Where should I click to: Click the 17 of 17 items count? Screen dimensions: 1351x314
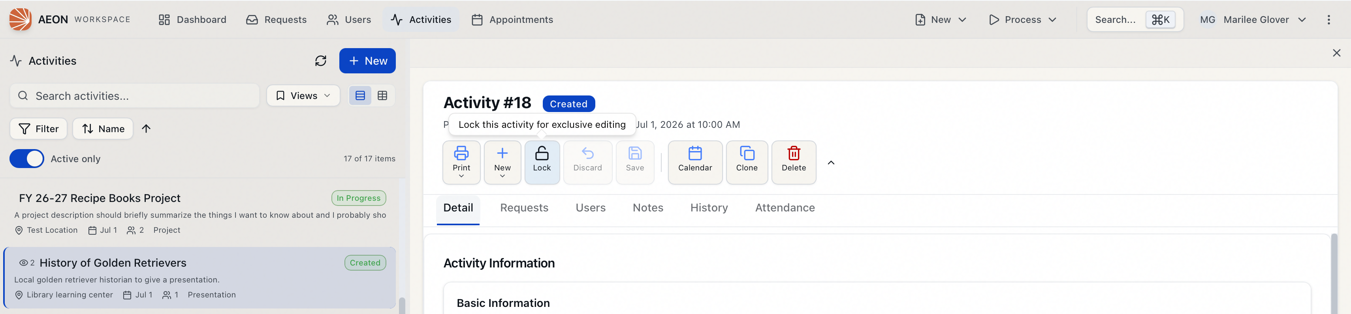pos(369,159)
